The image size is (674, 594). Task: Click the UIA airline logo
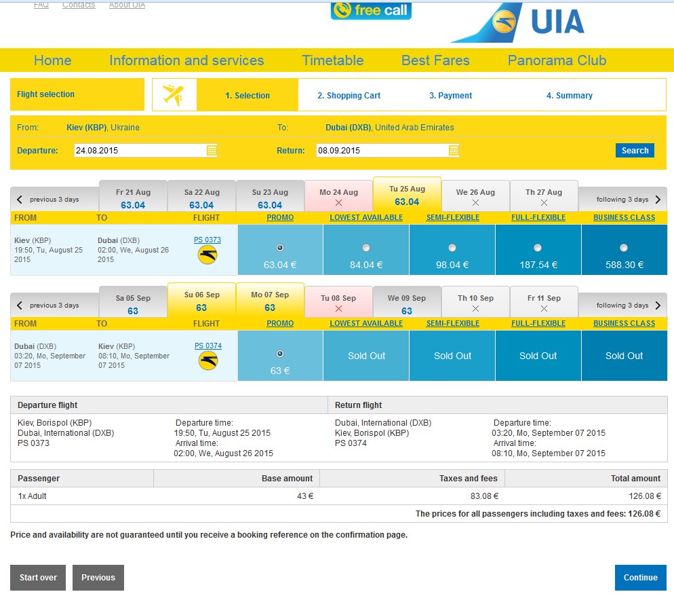pyautogui.click(x=518, y=22)
